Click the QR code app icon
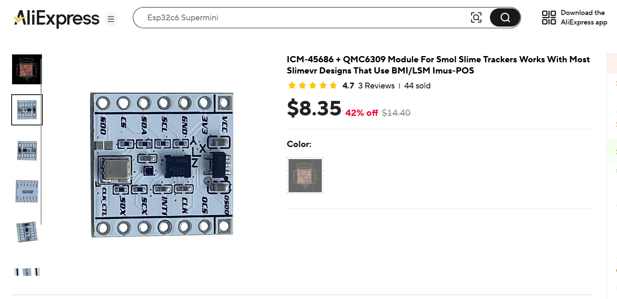617x299 pixels. pyautogui.click(x=549, y=17)
